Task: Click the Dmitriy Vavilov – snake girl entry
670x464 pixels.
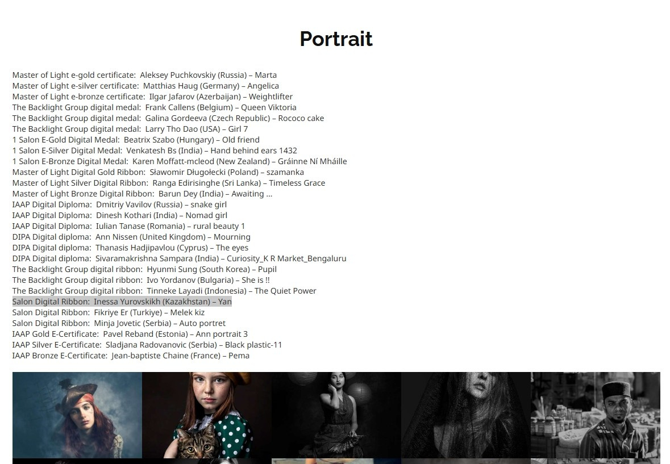Action: coord(119,204)
